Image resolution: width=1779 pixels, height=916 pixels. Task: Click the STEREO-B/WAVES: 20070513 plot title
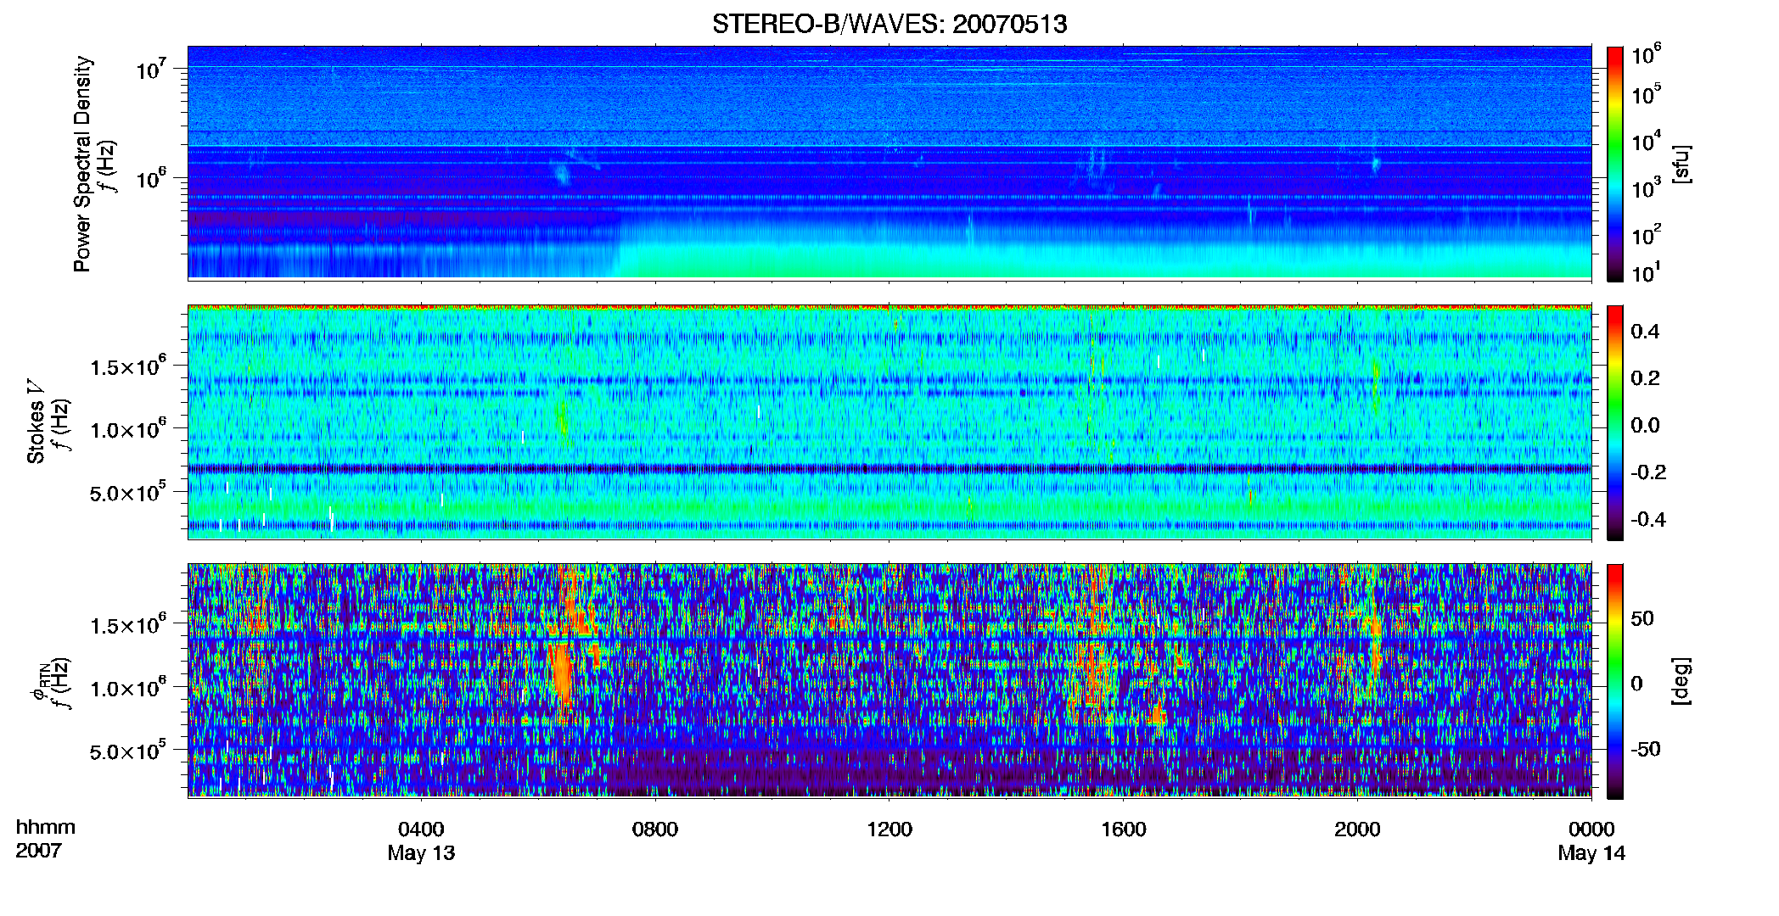[x=889, y=24]
